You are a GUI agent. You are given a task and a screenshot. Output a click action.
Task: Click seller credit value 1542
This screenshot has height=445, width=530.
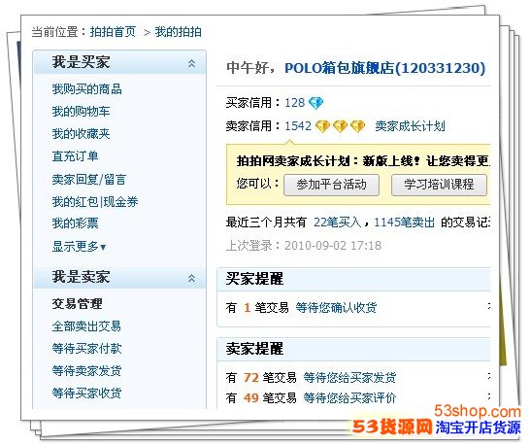coord(298,126)
